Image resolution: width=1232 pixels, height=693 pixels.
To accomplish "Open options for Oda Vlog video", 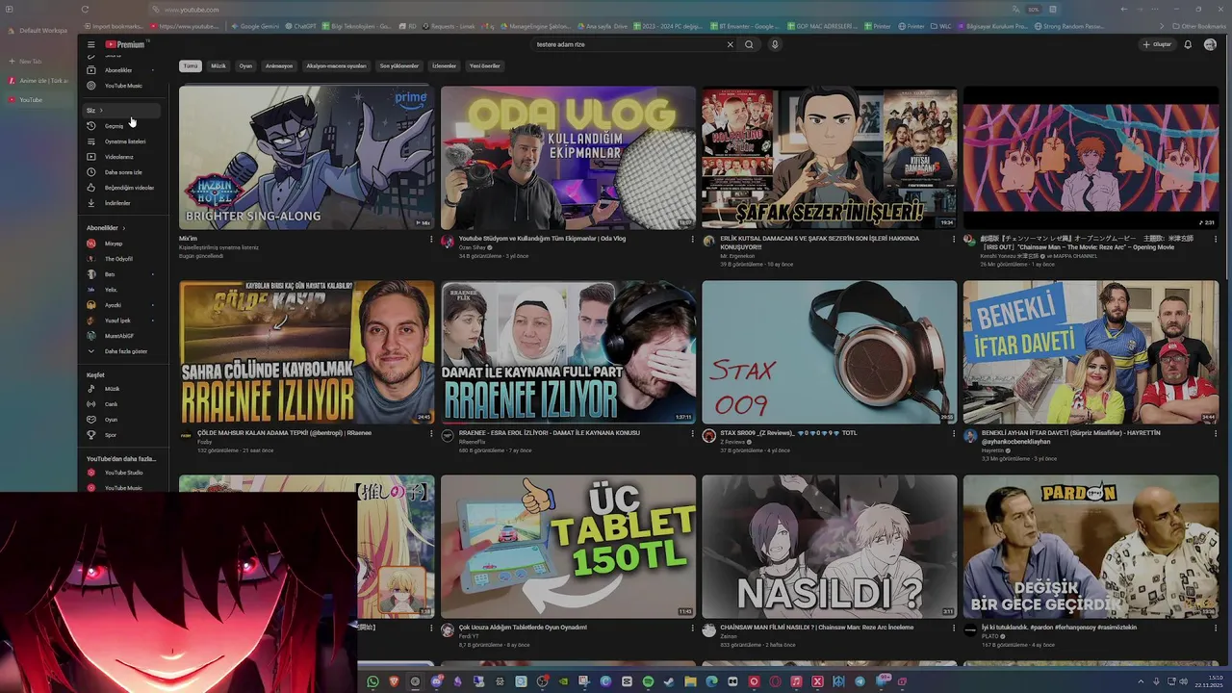I will click(692, 239).
